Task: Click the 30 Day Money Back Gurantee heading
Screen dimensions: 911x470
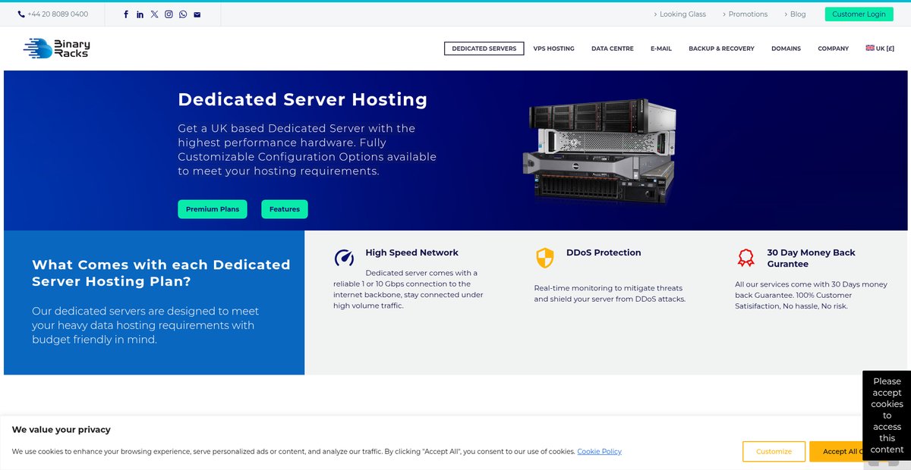Action: [811, 258]
